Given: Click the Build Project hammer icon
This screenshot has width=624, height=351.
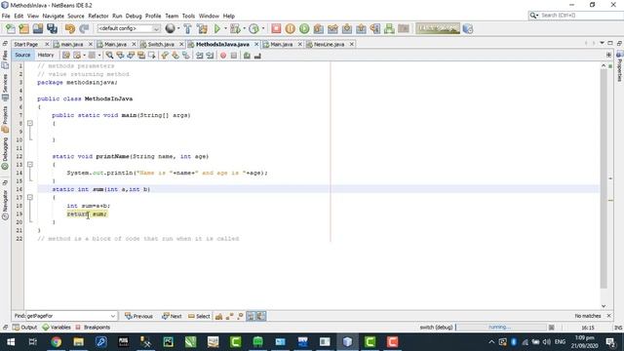Looking at the screenshot, I should [187, 28].
